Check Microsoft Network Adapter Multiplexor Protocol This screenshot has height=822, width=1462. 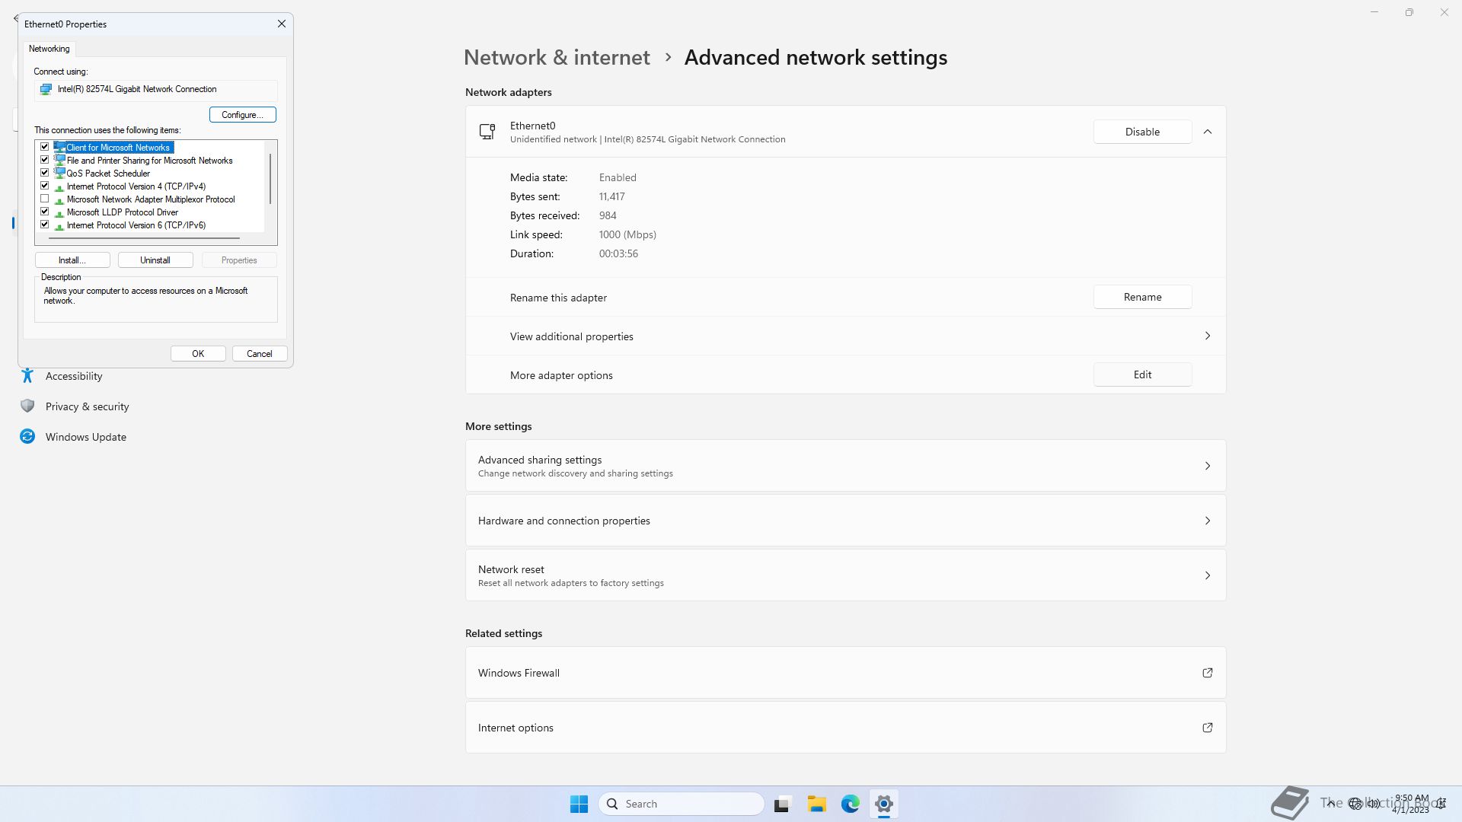coord(45,199)
